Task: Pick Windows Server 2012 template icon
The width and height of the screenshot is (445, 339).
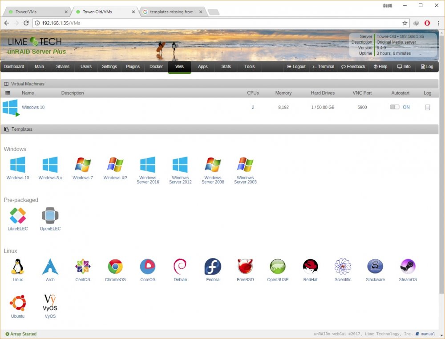Action: point(180,165)
